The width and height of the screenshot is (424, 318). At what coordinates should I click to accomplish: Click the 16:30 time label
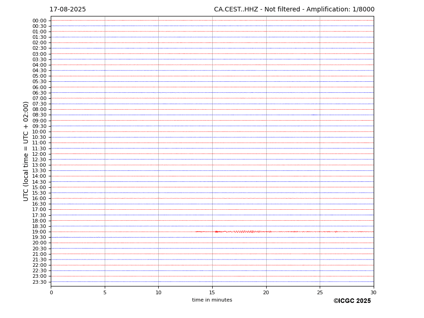click(39, 204)
